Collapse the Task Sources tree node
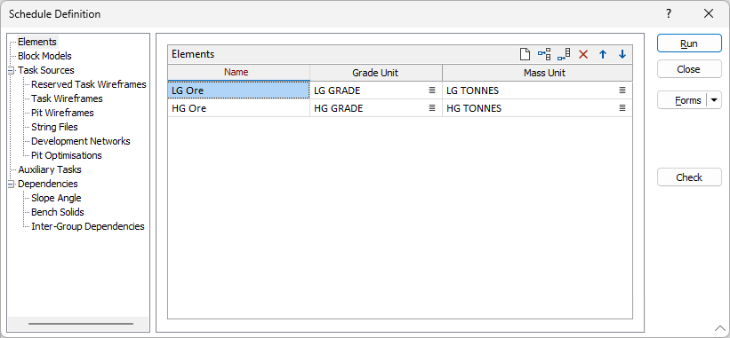Image resolution: width=730 pixels, height=338 pixels. pyautogui.click(x=11, y=71)
